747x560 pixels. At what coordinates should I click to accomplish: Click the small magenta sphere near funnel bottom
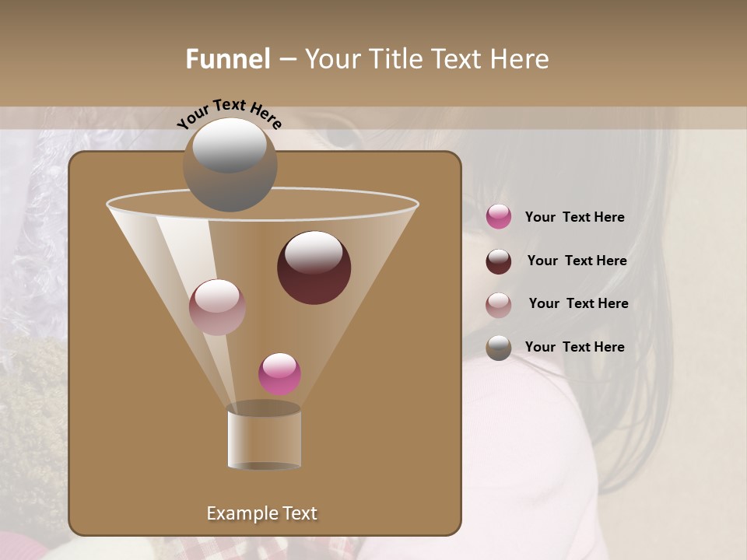click(x=279, y=374)
